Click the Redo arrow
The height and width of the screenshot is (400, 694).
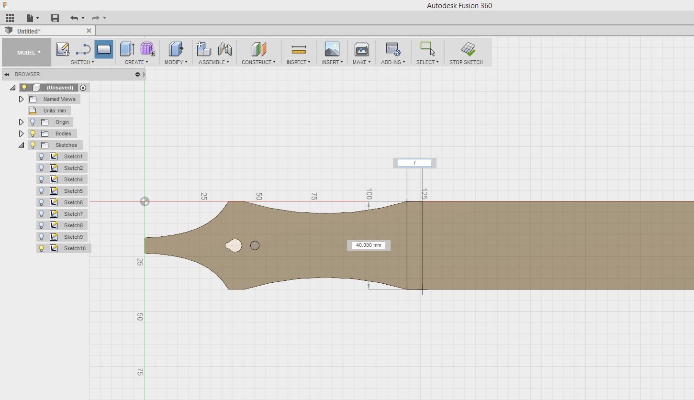point(96,18)
